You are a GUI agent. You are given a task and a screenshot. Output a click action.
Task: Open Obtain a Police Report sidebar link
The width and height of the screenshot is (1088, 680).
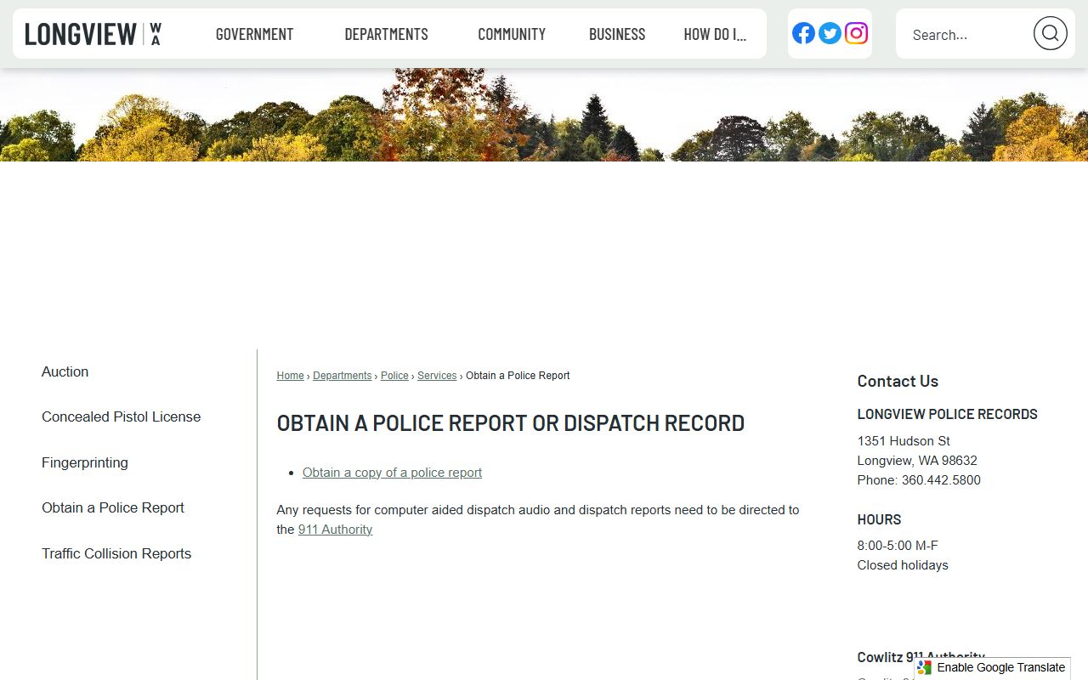(x=113, y=507)
